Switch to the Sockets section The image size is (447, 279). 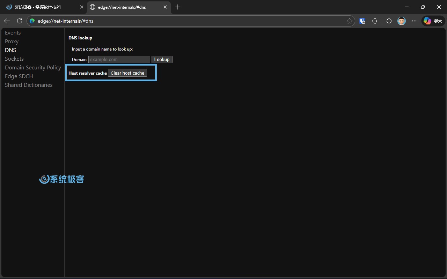[x=14, y=59]
